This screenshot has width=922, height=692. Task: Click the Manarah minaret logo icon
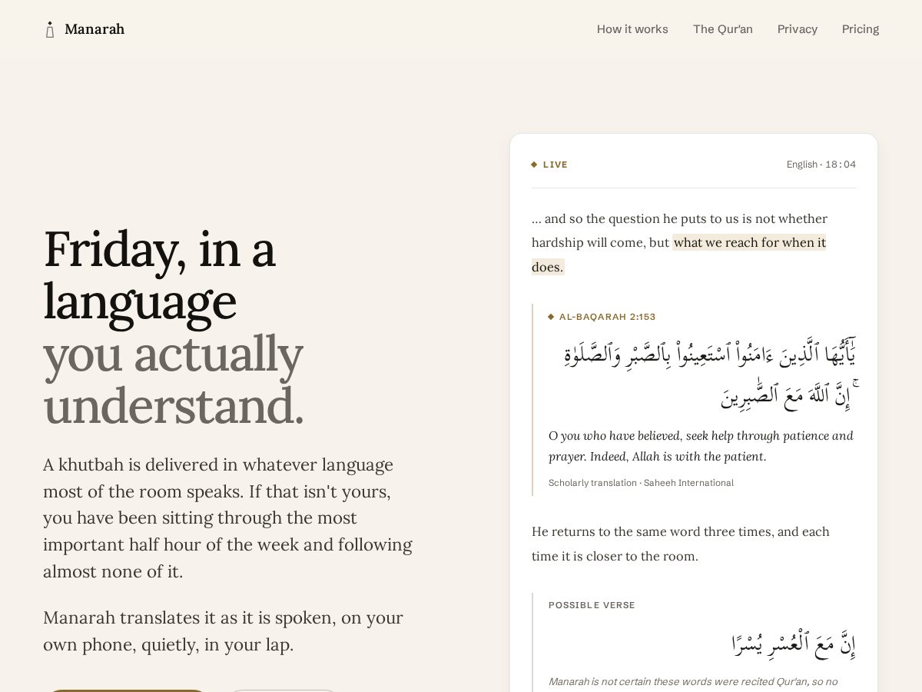[x=50, y=29]
